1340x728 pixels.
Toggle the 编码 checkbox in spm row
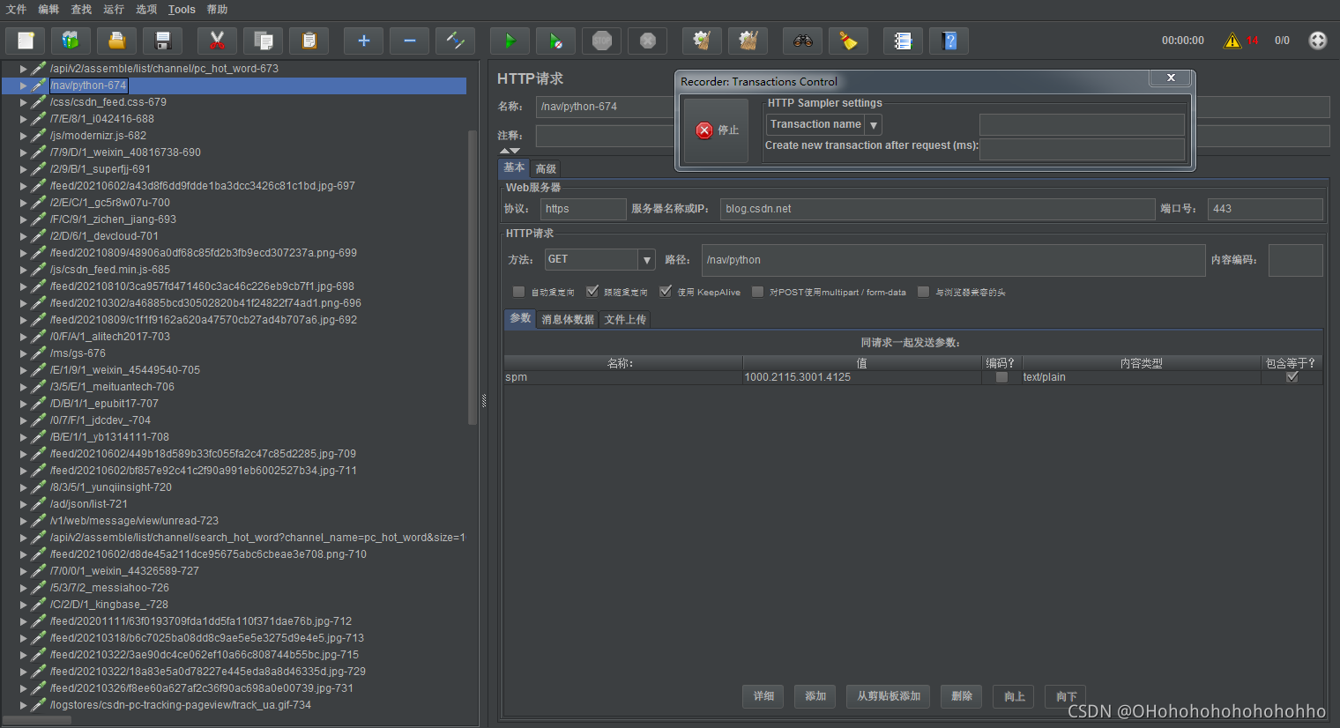pos(1001,377)
